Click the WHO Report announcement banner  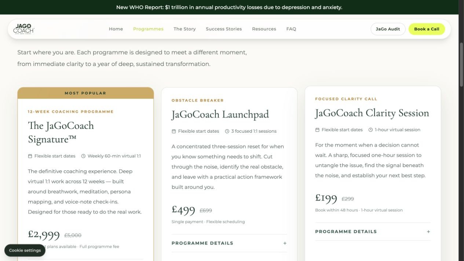(229, 7)
